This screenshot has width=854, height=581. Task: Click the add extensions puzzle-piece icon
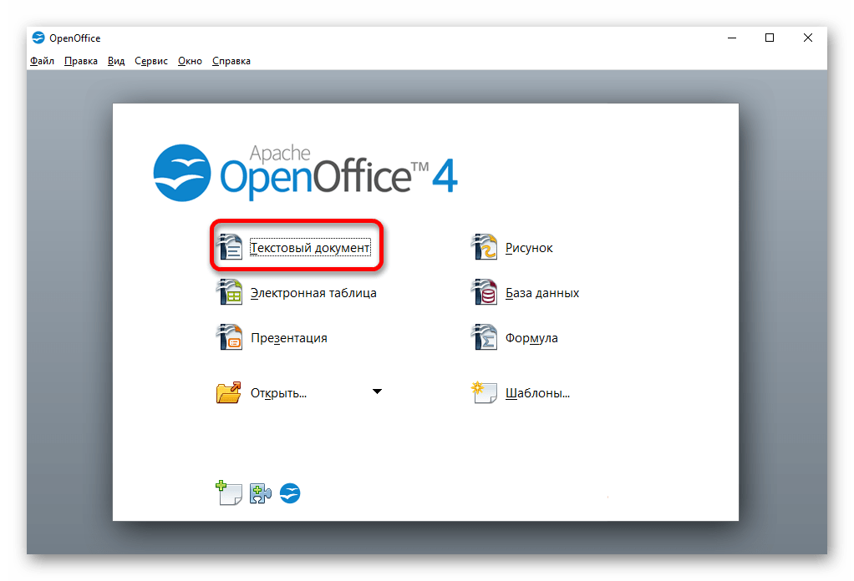tap(261, 493)
